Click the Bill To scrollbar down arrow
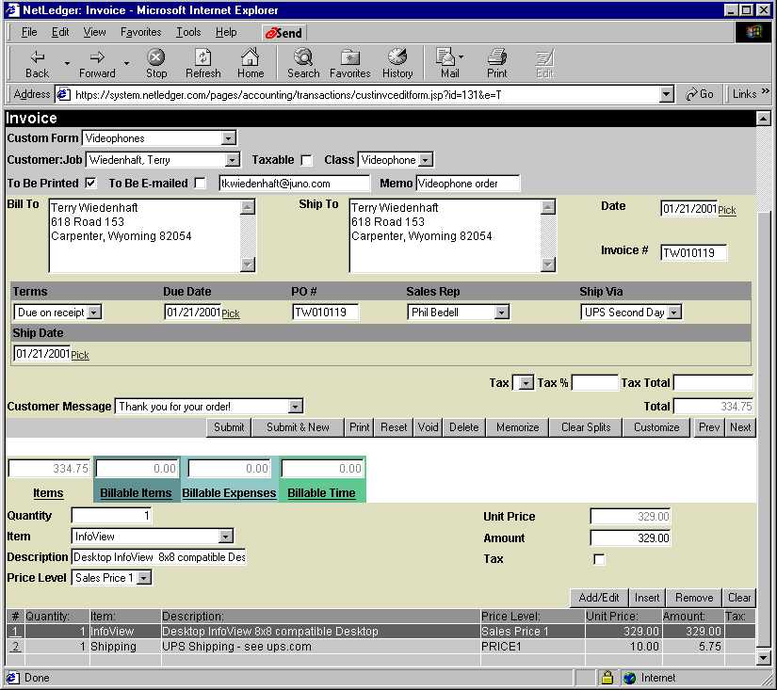This screenshot has width=777, height=690. (248, 265)
